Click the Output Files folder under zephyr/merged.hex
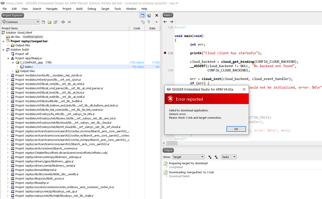Image resolution: width=322 pixels, height=199 pixels. click(23, 45)
